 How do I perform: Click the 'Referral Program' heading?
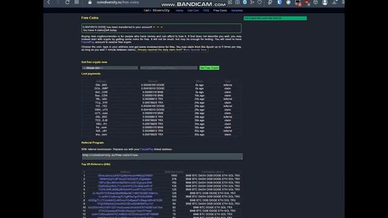93,143
